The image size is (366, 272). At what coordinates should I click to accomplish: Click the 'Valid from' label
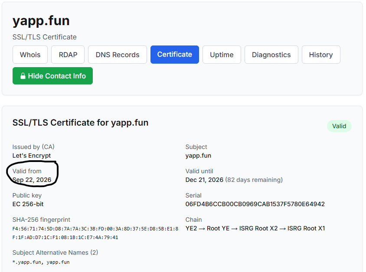pyautogui.click(x=27, y=171)
